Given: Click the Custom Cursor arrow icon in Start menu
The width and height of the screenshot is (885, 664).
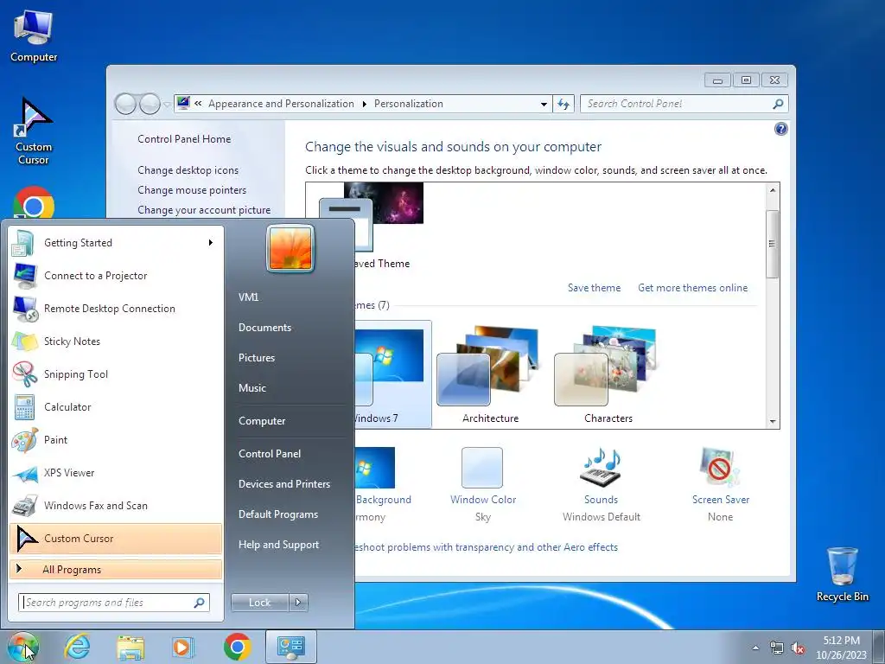Looking at the screenshot, I should click(x=25, y=539).
